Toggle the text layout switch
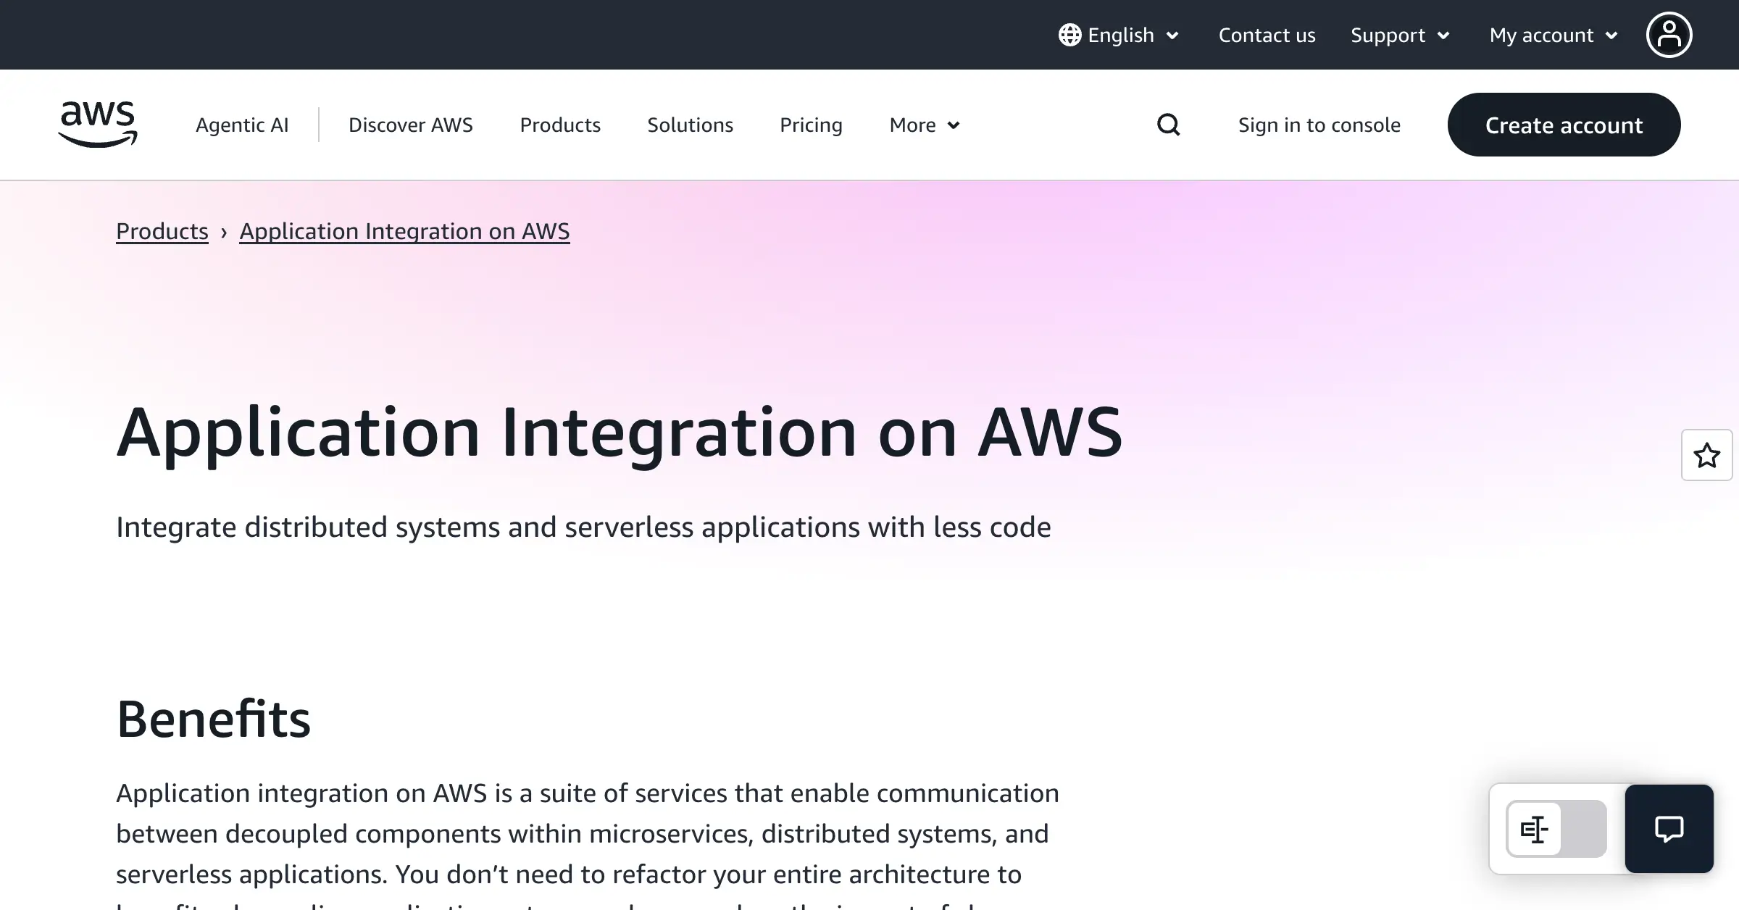This screenshot has width=1739, height=910. coord(1556,828)
